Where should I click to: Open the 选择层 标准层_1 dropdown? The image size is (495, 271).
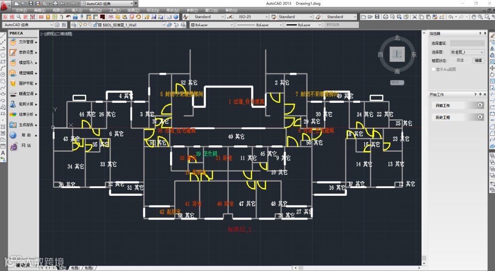pyautogui.click(x=467, y=52)
